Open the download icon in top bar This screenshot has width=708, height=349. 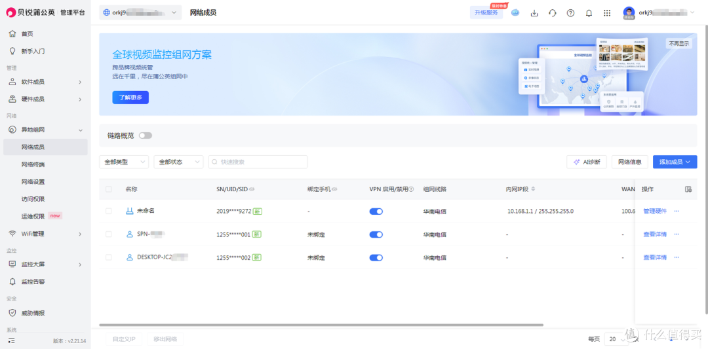(x=534, y=13)
